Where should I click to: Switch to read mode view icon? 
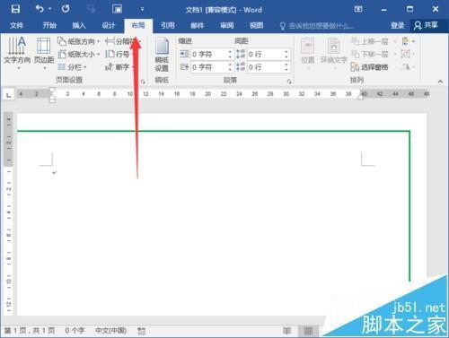point(286,331)
